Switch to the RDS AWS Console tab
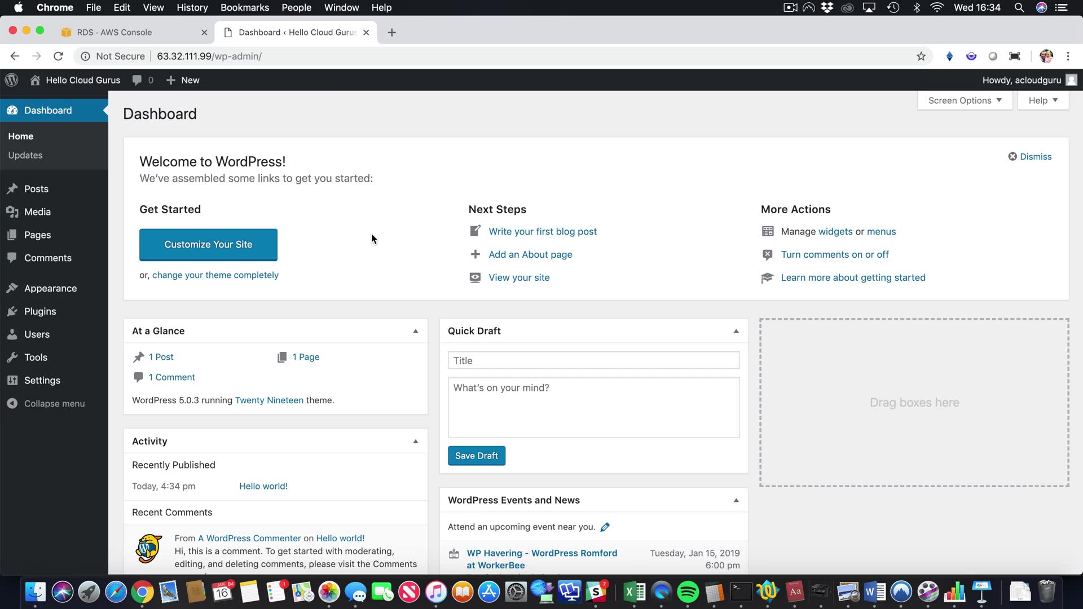 coord(115,32)
